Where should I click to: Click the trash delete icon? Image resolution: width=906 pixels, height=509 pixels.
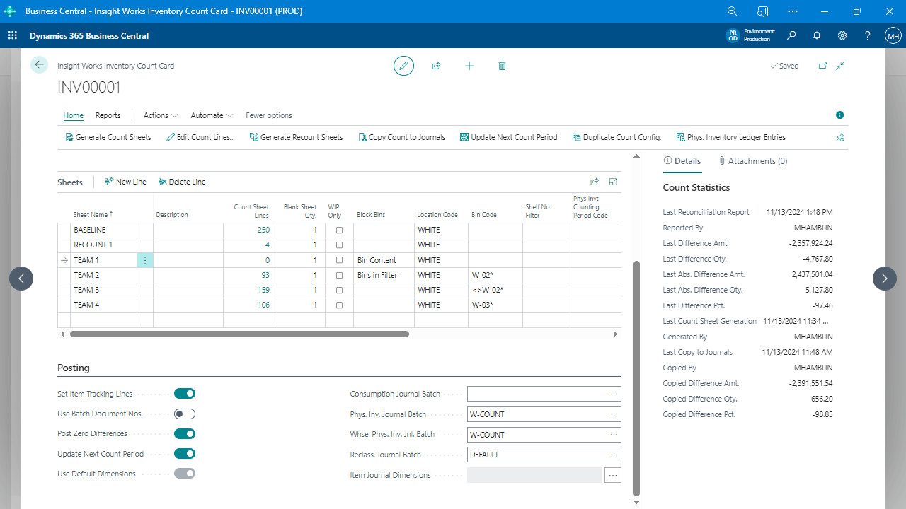(x=502, y=66)
